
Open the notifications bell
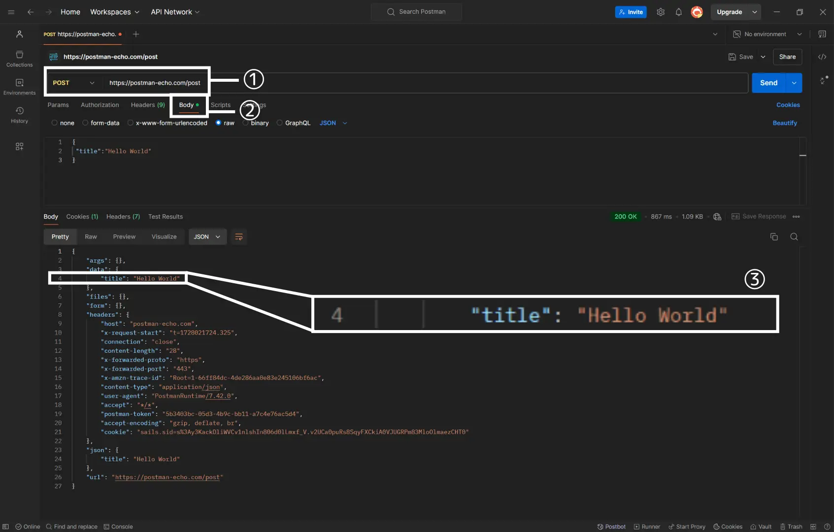pyautogui.click(x=678, y=12)
